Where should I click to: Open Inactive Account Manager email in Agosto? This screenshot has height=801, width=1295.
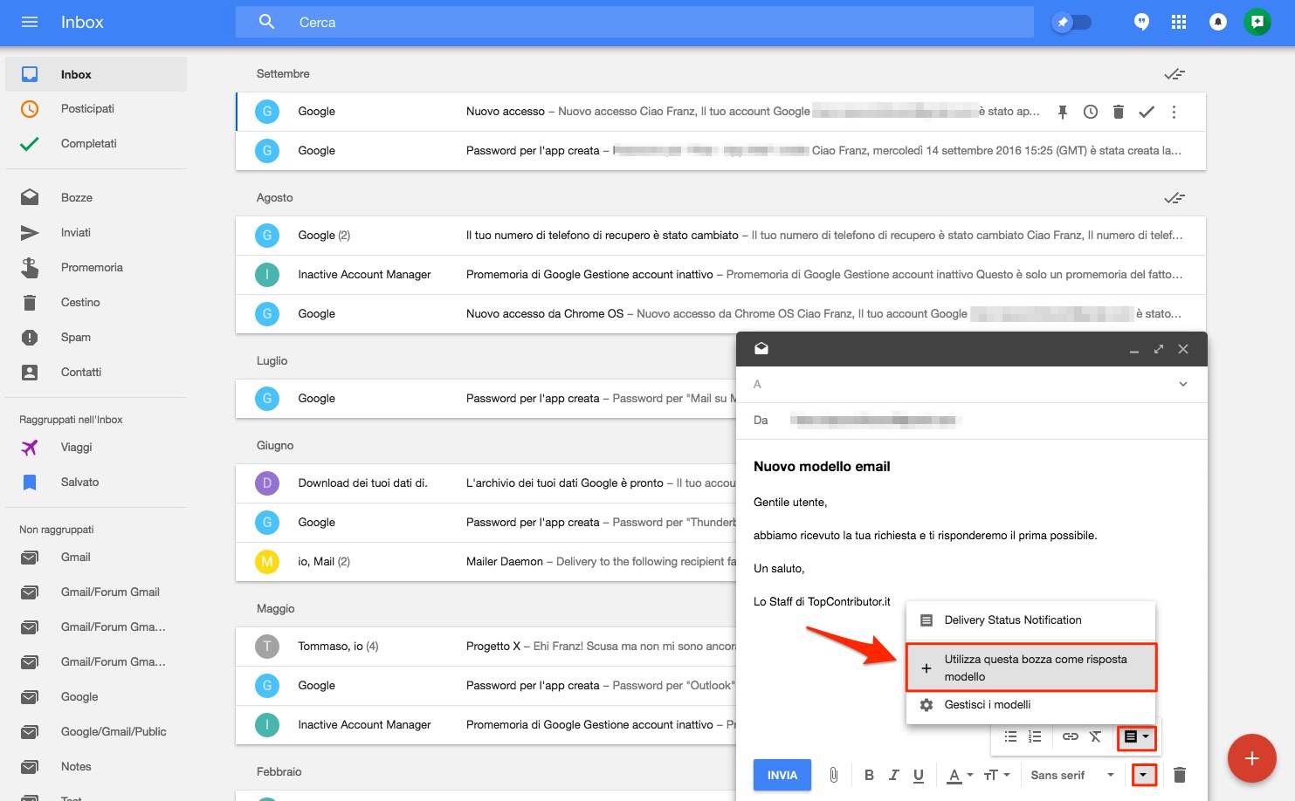pos(720,275)
